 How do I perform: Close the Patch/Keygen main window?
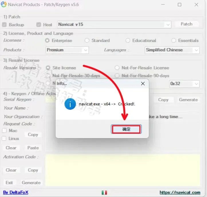[x=196, y=5]
